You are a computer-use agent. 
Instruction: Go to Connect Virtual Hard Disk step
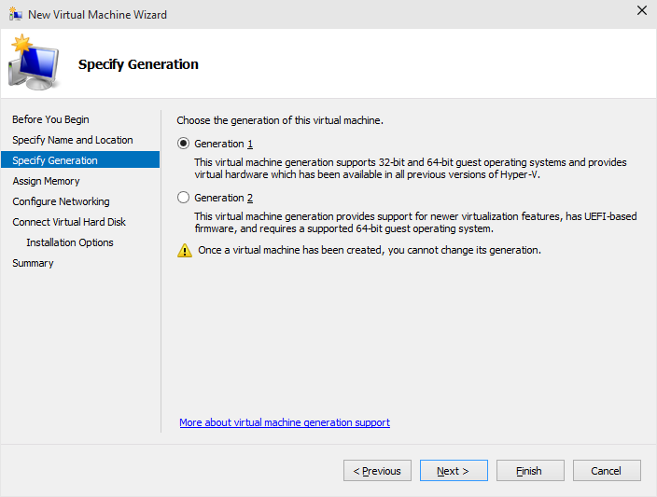point(69,222)
